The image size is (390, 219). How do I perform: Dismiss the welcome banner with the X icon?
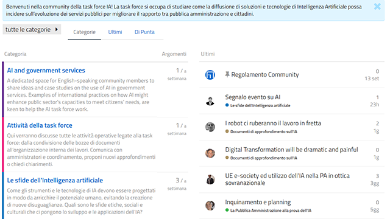[377, 7]
